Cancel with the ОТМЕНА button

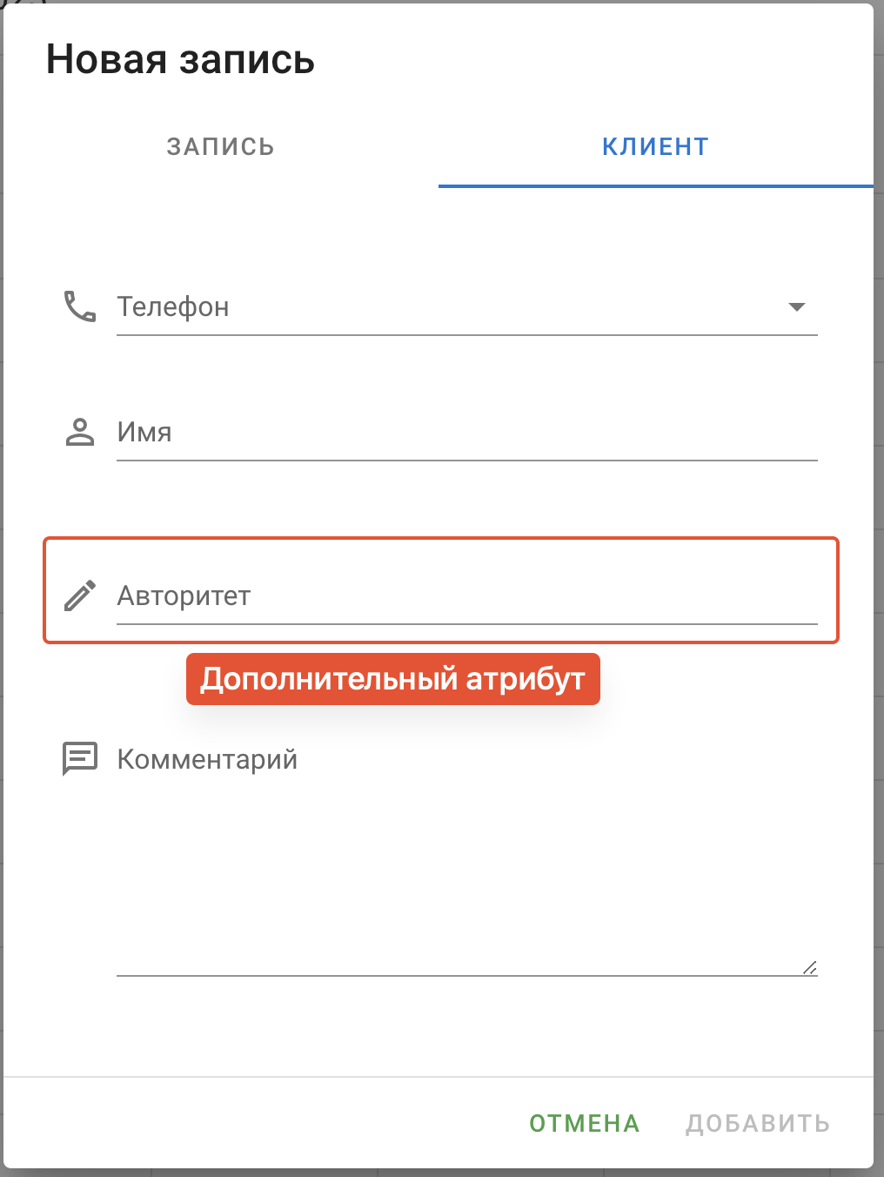585,1123
